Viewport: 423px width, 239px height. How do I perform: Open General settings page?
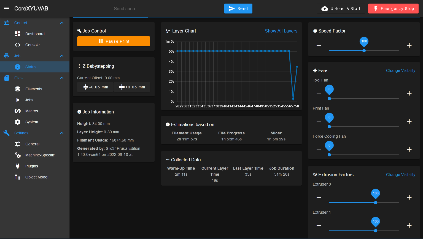35,144
